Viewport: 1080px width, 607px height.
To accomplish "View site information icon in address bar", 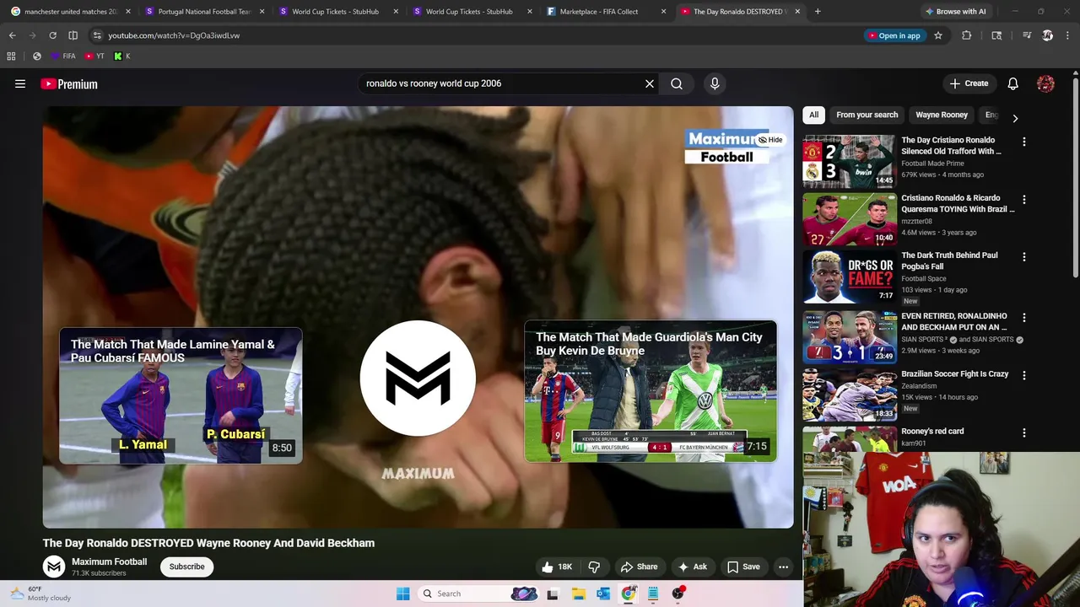I will click(97, 35).
